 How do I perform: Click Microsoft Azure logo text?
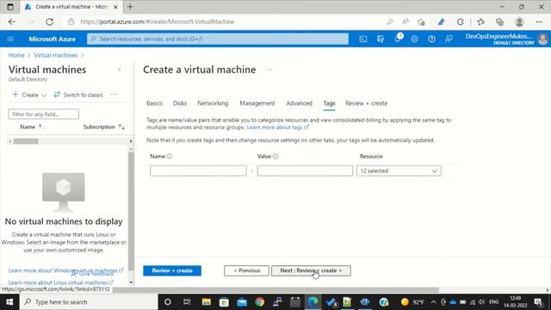52,39
